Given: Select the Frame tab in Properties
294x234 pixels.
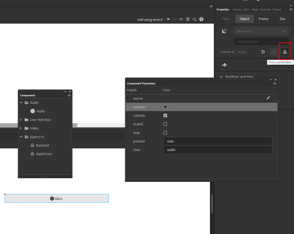Looking at the screenshot, I should click(x=263, y=19).
